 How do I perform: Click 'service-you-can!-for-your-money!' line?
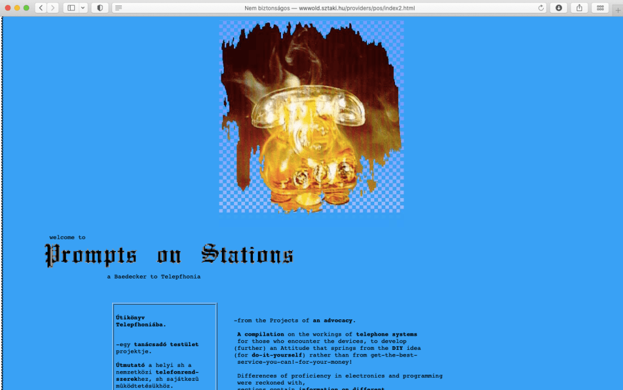[x=295, y=362]
